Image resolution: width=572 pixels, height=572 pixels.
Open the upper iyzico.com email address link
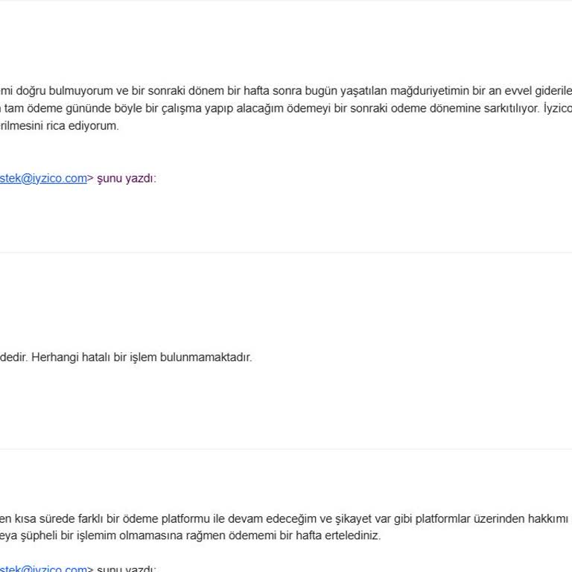click(43, 178)
